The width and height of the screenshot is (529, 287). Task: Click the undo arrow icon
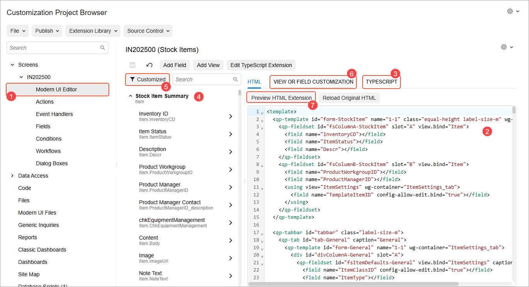(149, 65)
